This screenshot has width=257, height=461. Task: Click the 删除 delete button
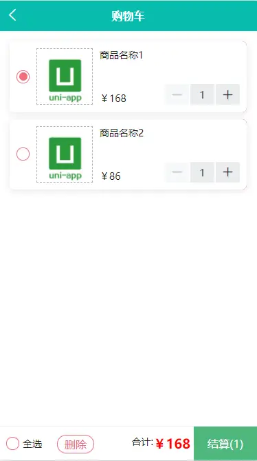(76, 444)
